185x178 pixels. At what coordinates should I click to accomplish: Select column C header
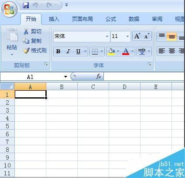[93, 87]
